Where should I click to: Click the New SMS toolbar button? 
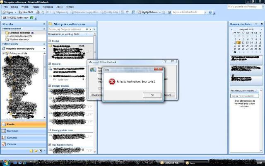[26, 12]
